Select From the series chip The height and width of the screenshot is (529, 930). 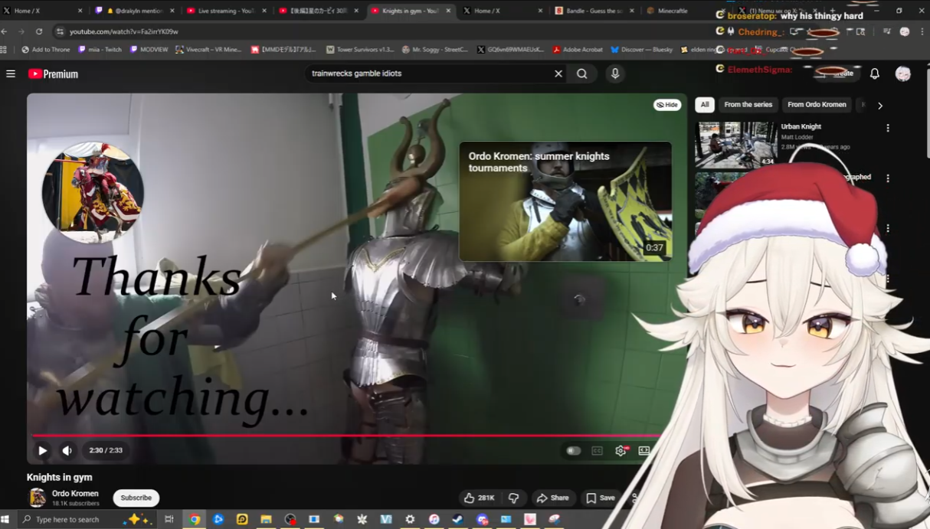(x=748, y=104)
